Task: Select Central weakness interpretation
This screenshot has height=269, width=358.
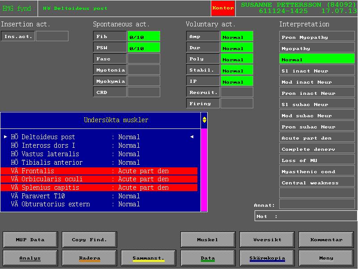Action: click(x=317, y=182)
